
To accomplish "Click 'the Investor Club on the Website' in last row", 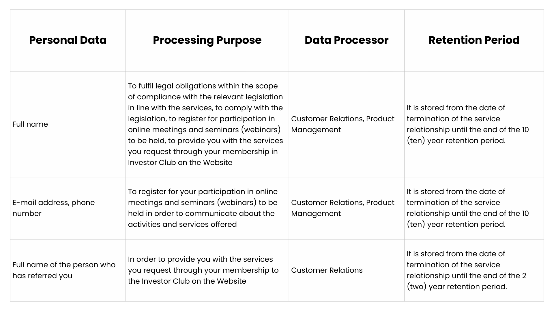I will (187, 281).
